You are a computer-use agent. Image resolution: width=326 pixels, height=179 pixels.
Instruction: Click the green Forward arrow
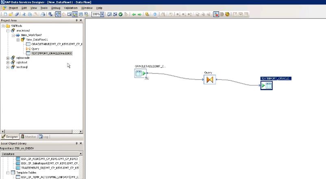coord(139,14)
